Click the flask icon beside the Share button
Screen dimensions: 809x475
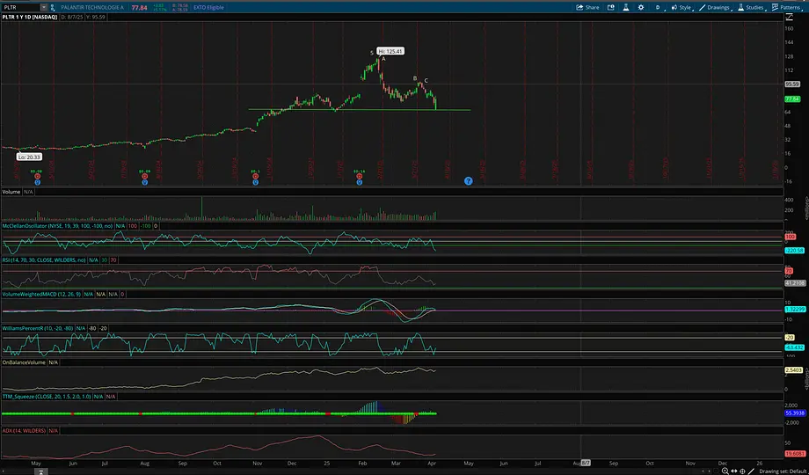point(626,7)
